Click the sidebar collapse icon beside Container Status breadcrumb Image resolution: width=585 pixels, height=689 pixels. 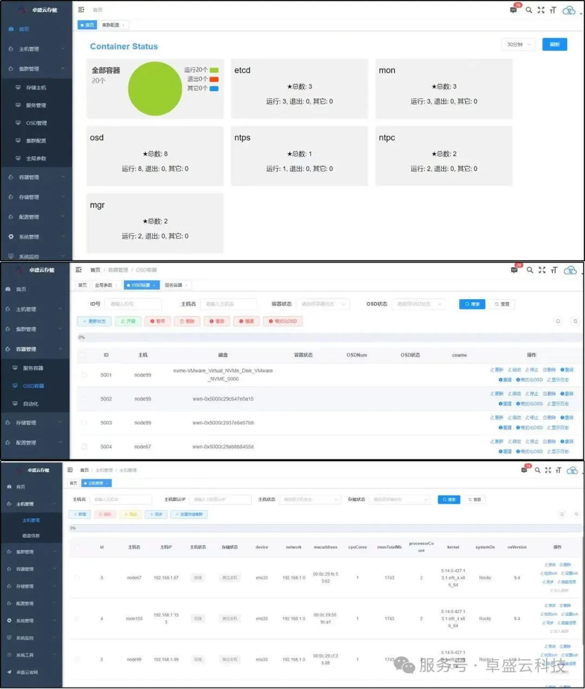pos(81,10)
